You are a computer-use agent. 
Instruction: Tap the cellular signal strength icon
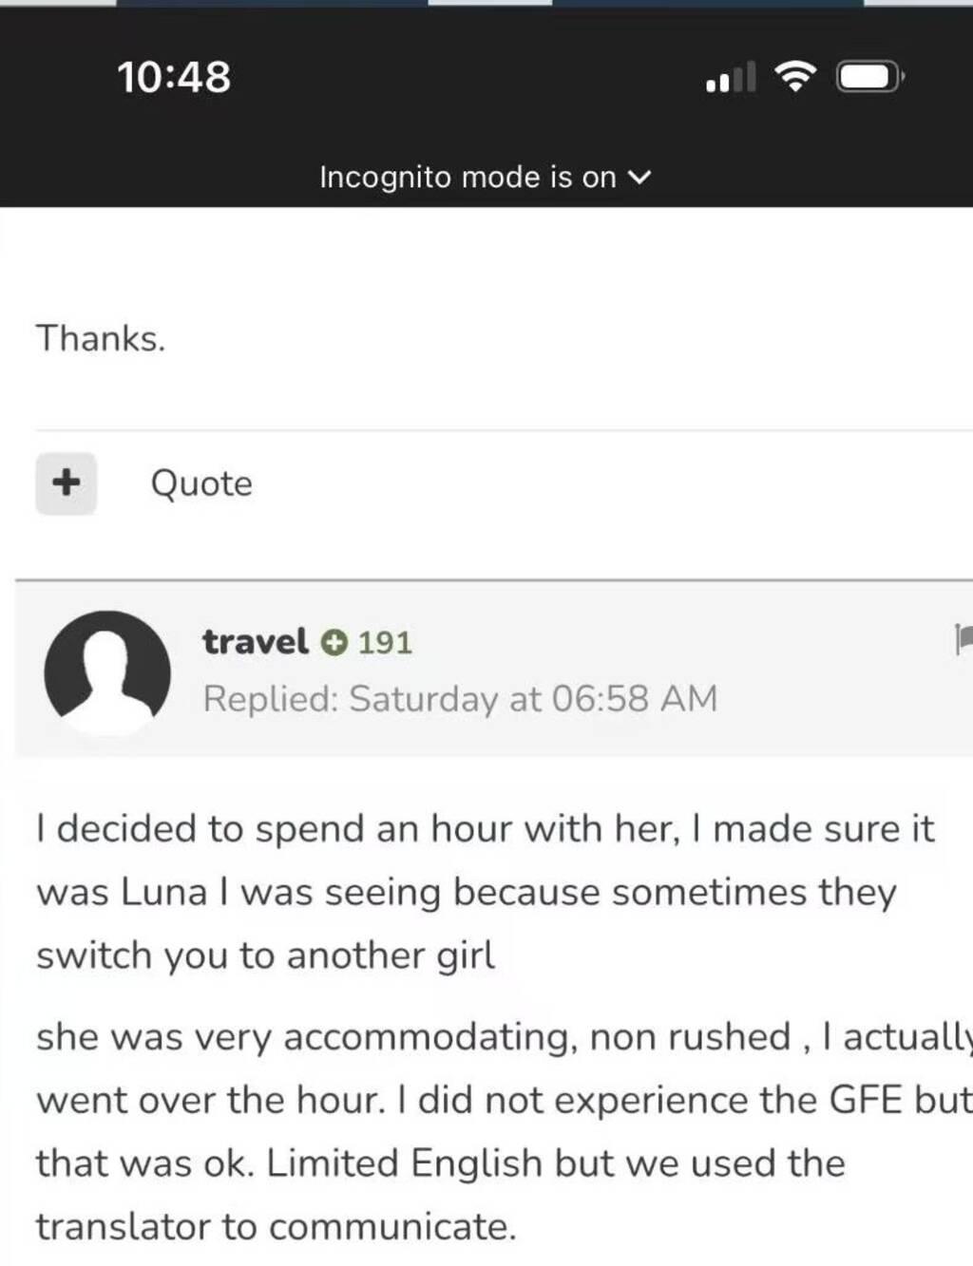click(731, 78)
